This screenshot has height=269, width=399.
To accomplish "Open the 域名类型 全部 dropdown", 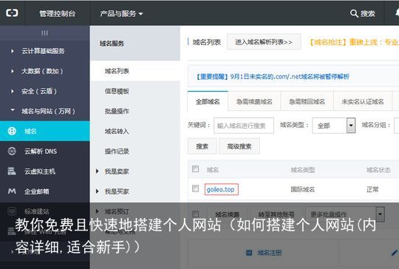I will coord(333,126).
